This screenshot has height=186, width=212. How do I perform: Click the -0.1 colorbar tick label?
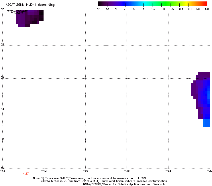coord(189,9)
